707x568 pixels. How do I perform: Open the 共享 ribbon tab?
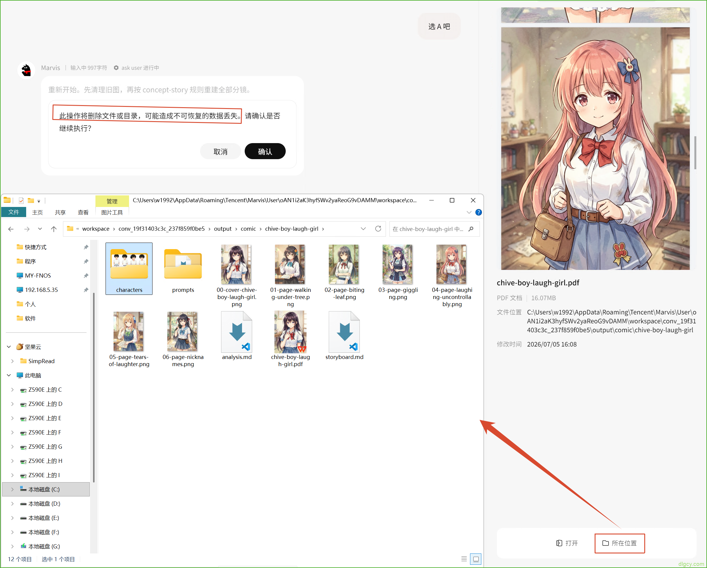coord(60,212)
